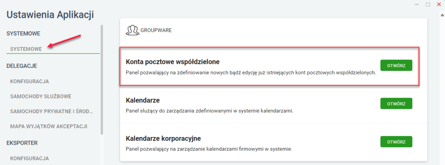Open MAPA WYJĄTKÓW AKCEPTACJI settings

click(x=49, y=126)
